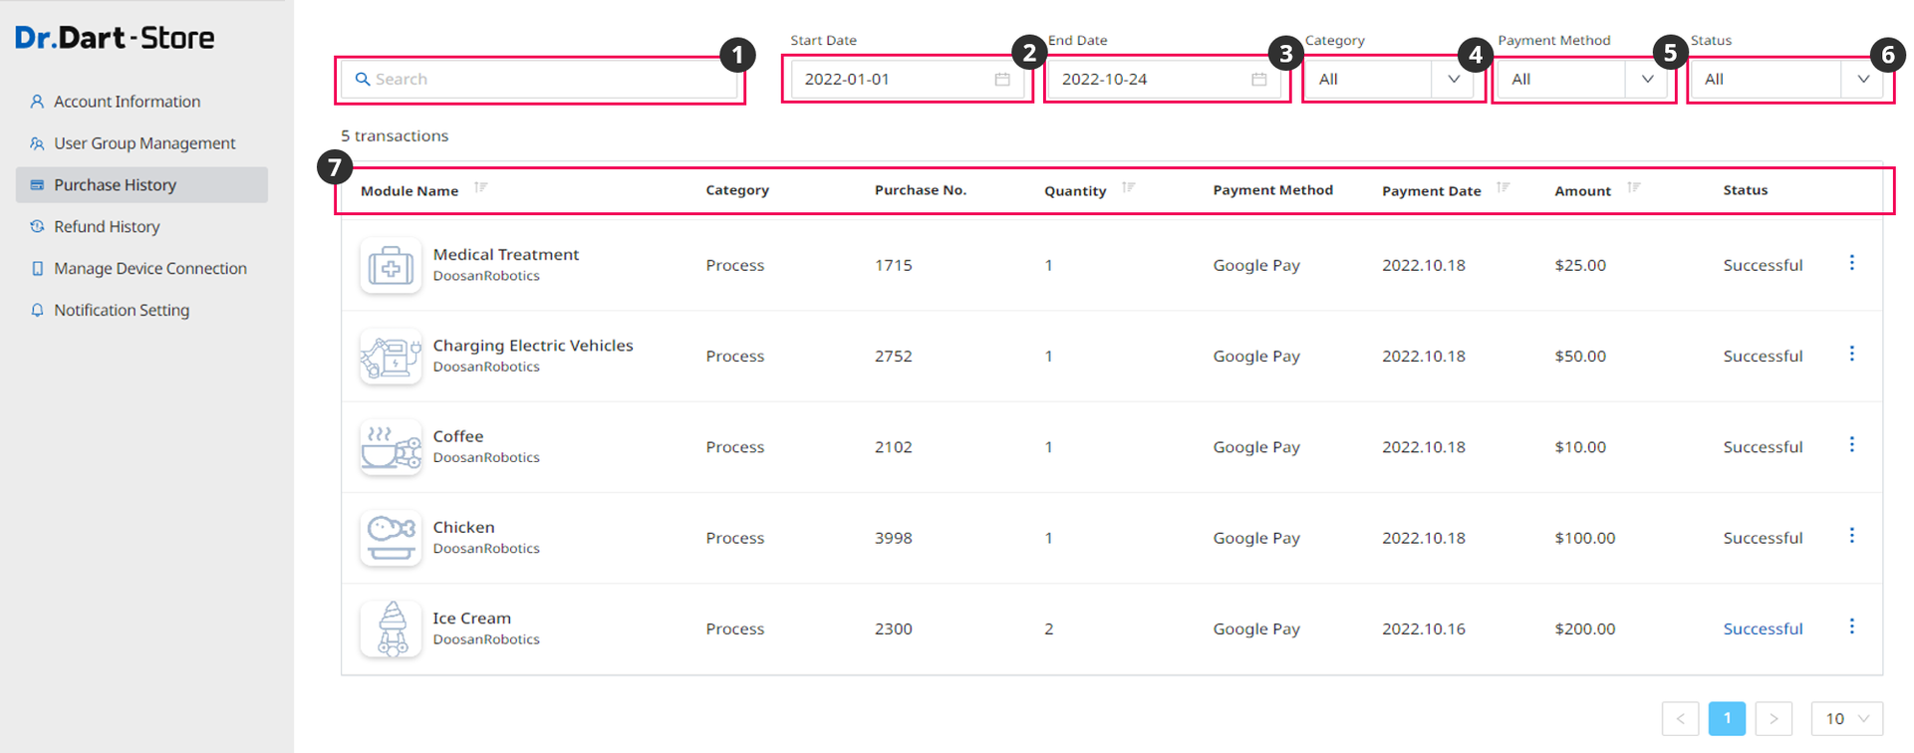Expand the Status filter dropdown
1914x753 pixels.
coord(1862,80)
